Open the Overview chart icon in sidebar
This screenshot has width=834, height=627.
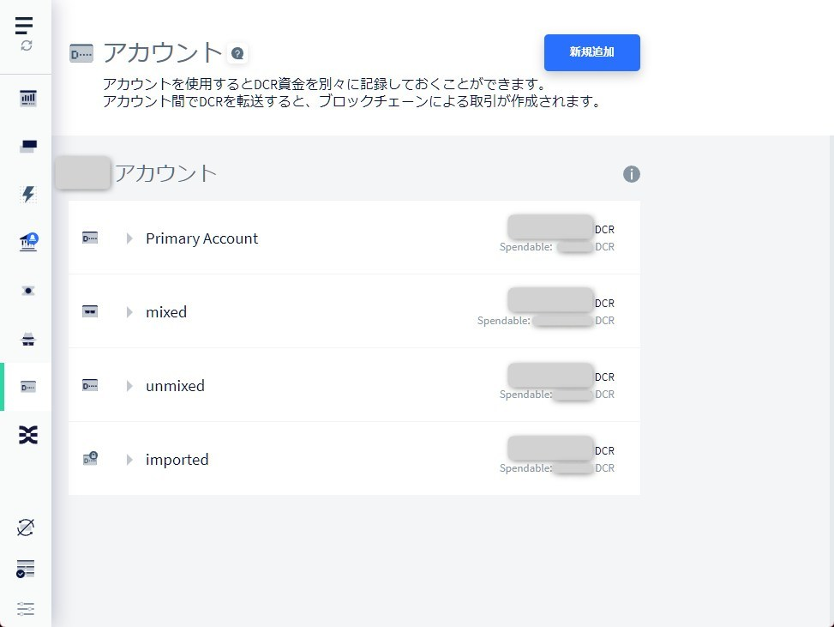pyautogui.click(x=28, y=99)
